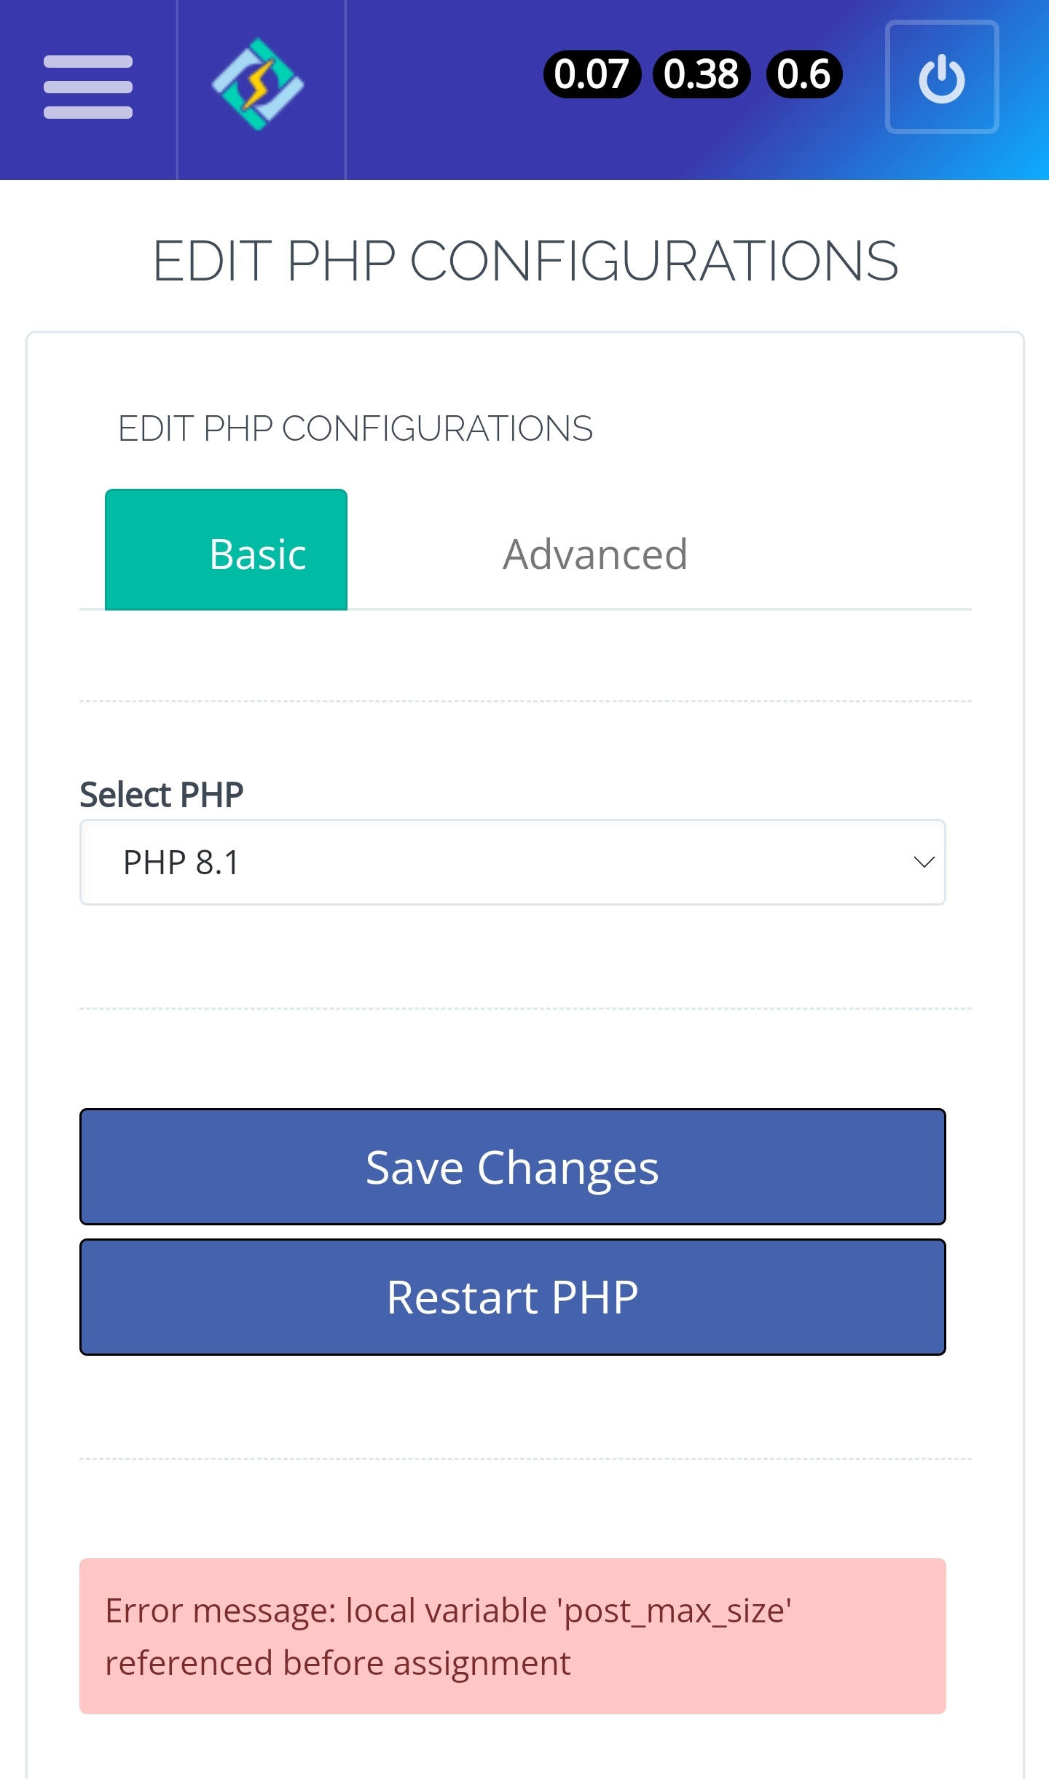The image size is (1049, 1779).
Task: Change PHP version from PHP 8.1
Action: coord(512,863)
